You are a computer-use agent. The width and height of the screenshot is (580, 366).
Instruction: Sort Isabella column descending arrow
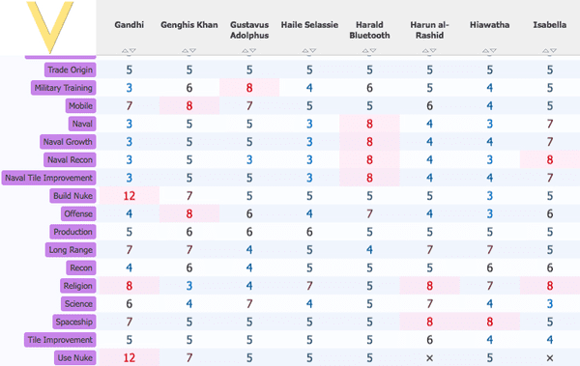pos(553,50)
